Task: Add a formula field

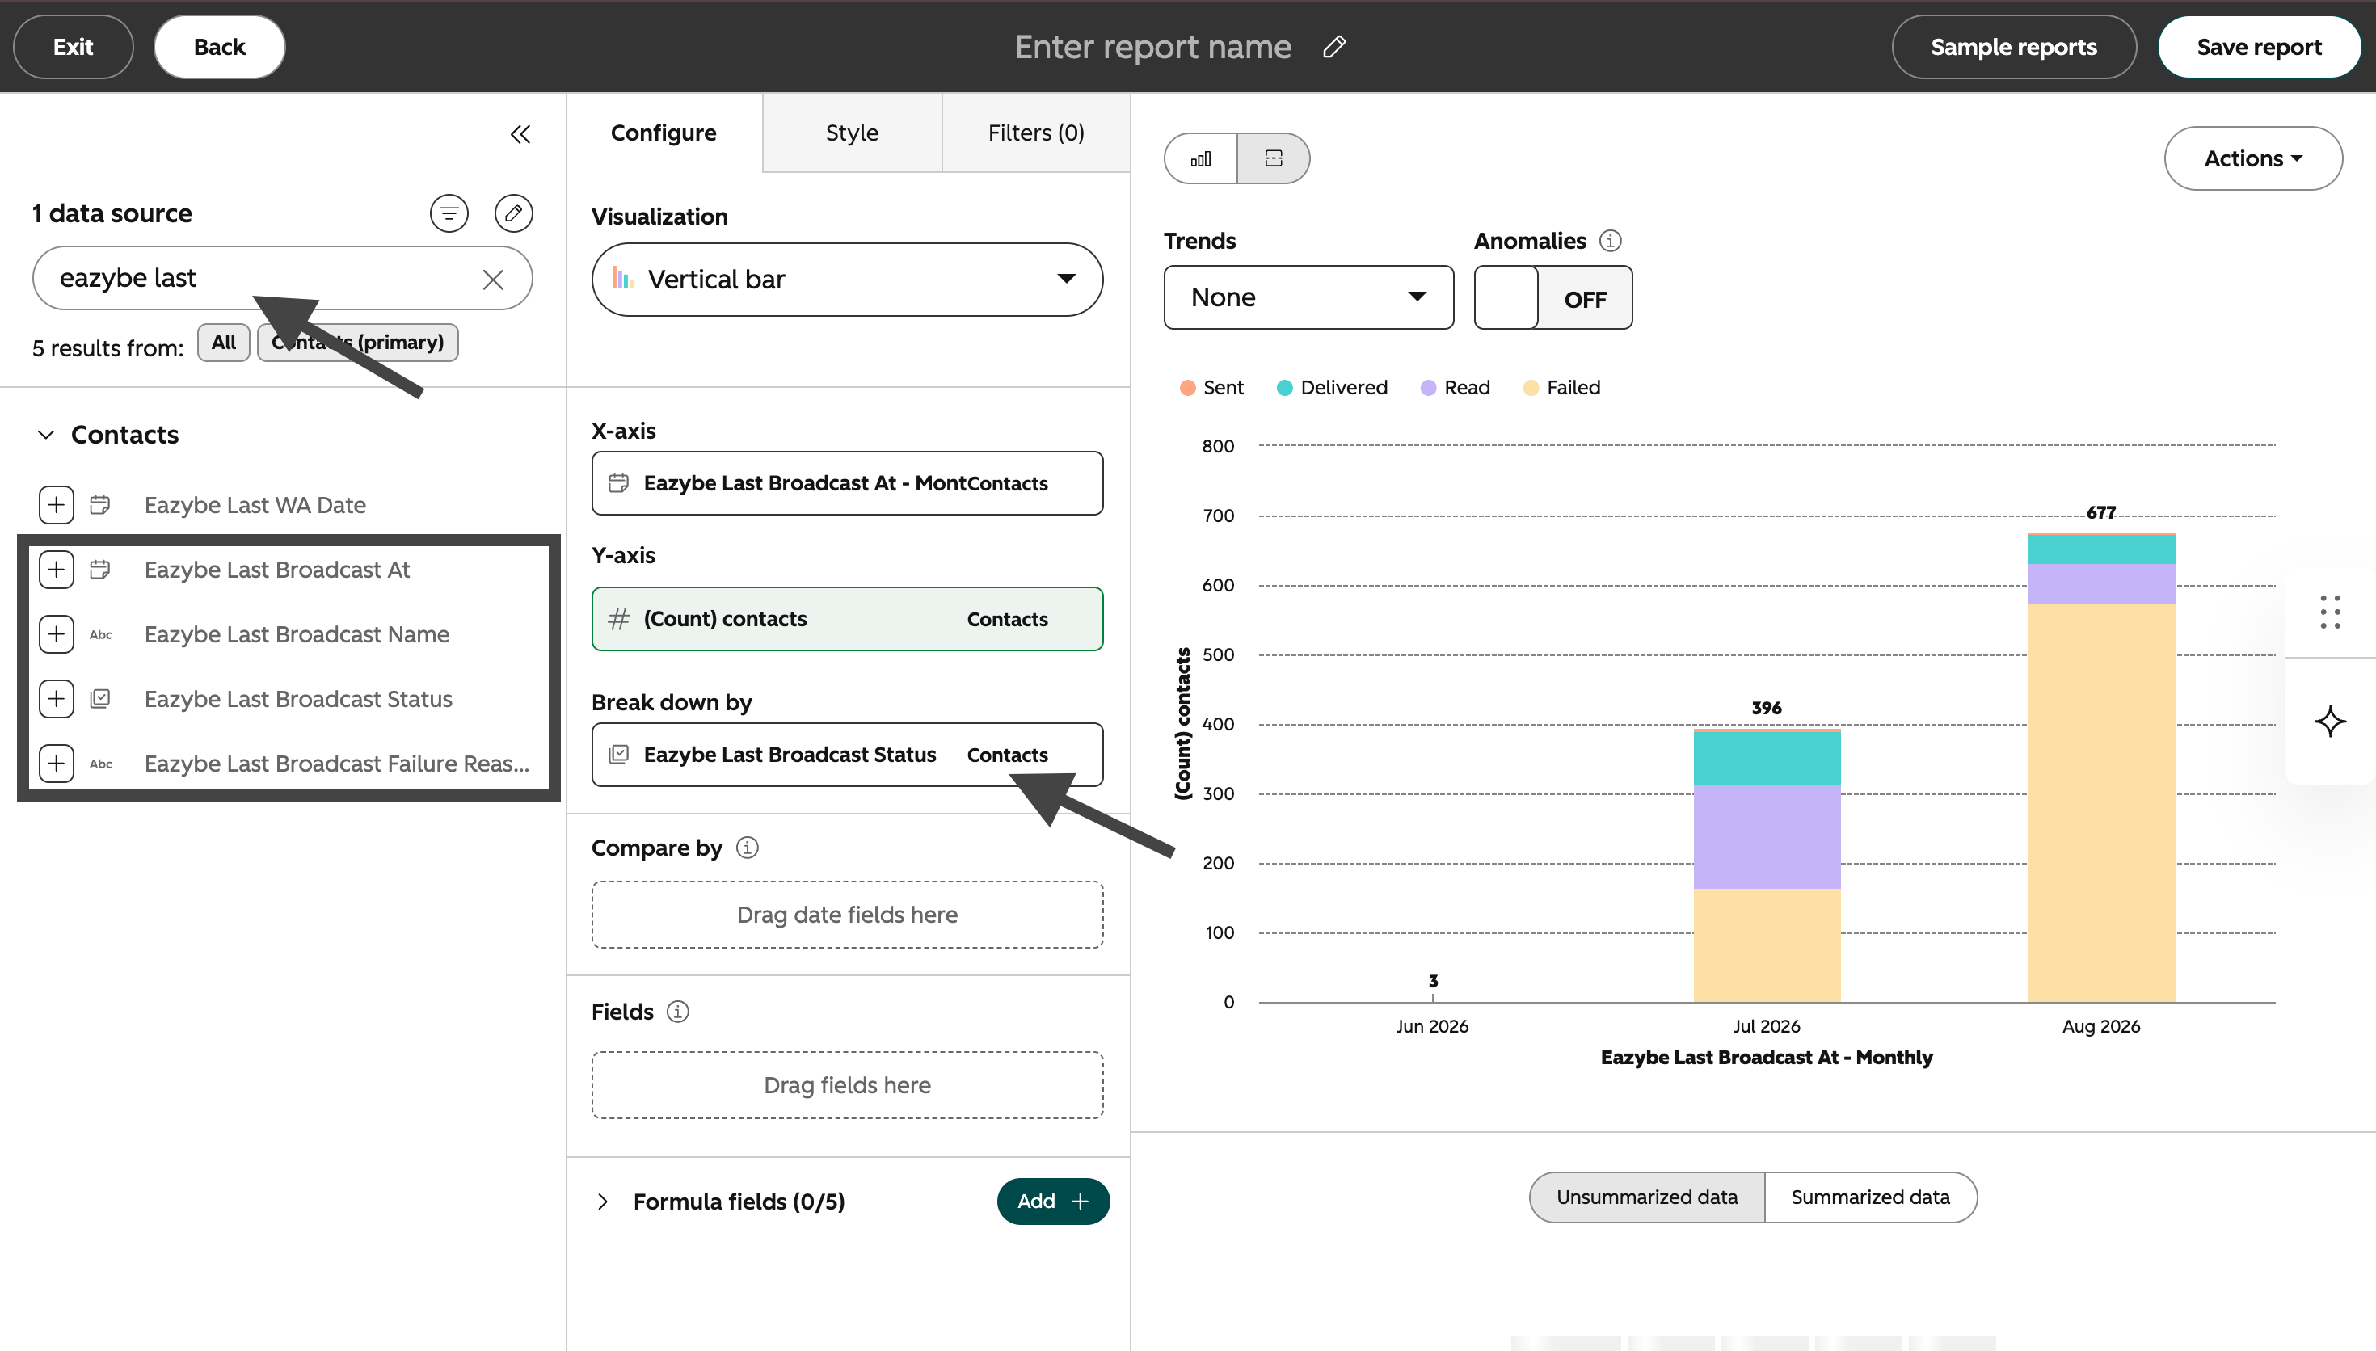Action: point(1053,1202)
